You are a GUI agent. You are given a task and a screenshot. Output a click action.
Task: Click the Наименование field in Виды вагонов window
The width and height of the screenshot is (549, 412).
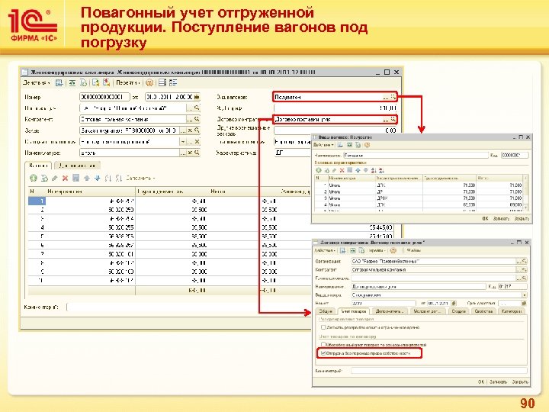(416, 155)
